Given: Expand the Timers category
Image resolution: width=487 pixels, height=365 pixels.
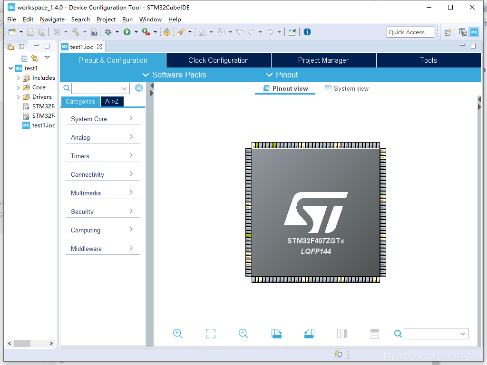Looking at the screenshot, I should (x=103, y=156).
